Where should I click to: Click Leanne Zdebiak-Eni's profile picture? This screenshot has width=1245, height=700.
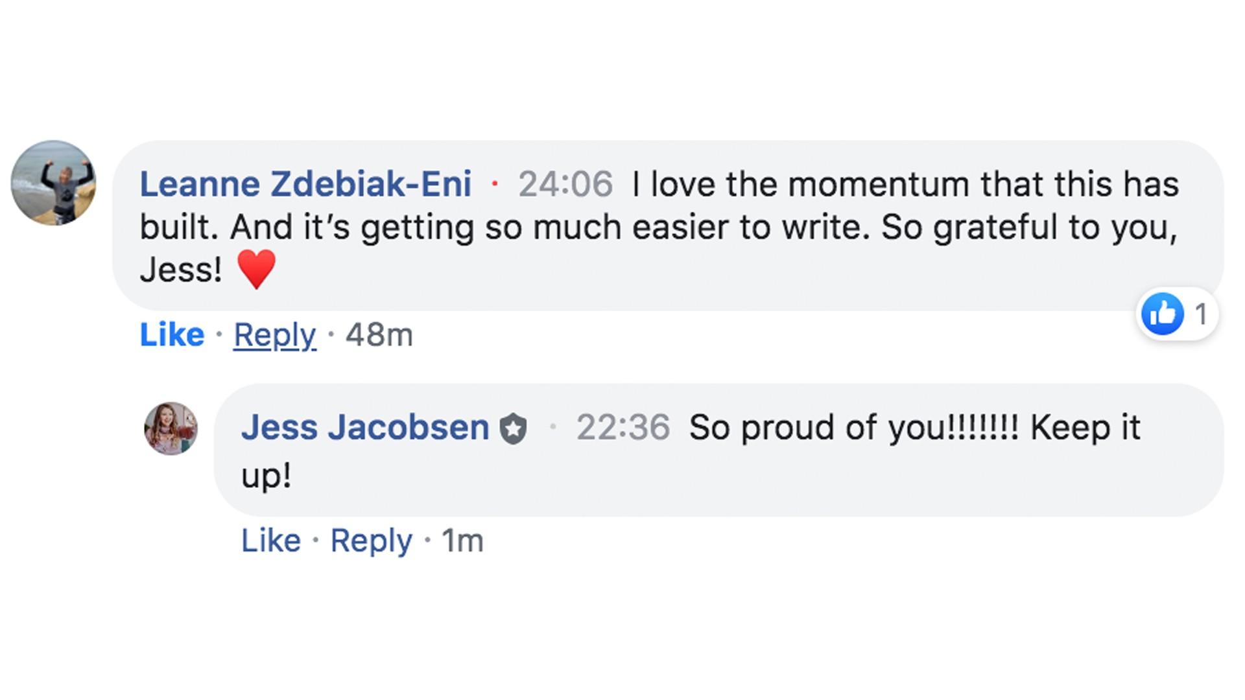(x=53, y=183)
